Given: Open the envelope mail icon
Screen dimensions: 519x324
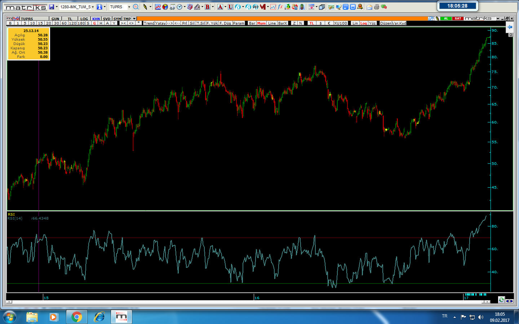Looking at the screenshot, I should click(x=369, y=7).
